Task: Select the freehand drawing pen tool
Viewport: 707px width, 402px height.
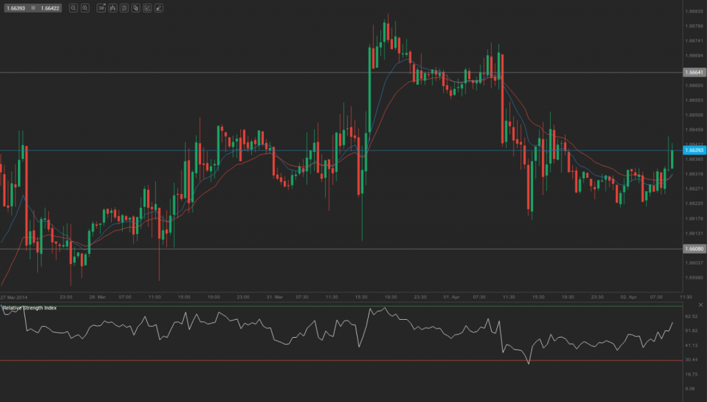Action: (157, 8)
